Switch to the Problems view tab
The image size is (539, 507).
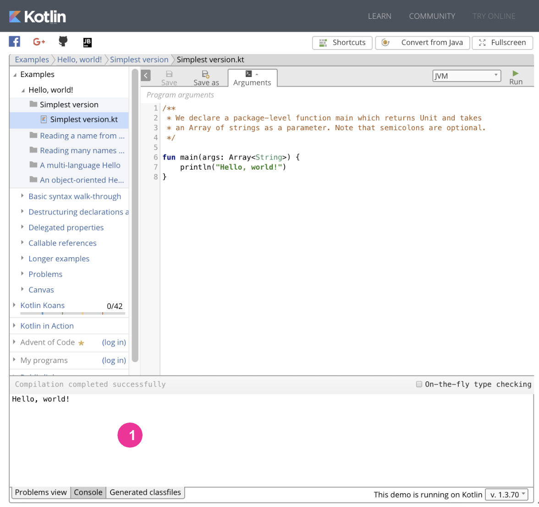41,492
